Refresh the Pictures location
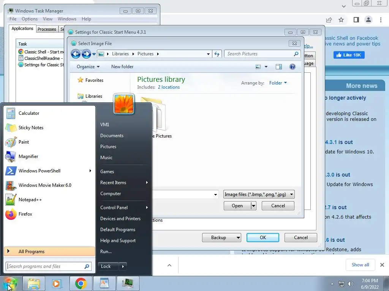This screenshot has height=291, width=389. pyautogui.click(x=217, y=54)
